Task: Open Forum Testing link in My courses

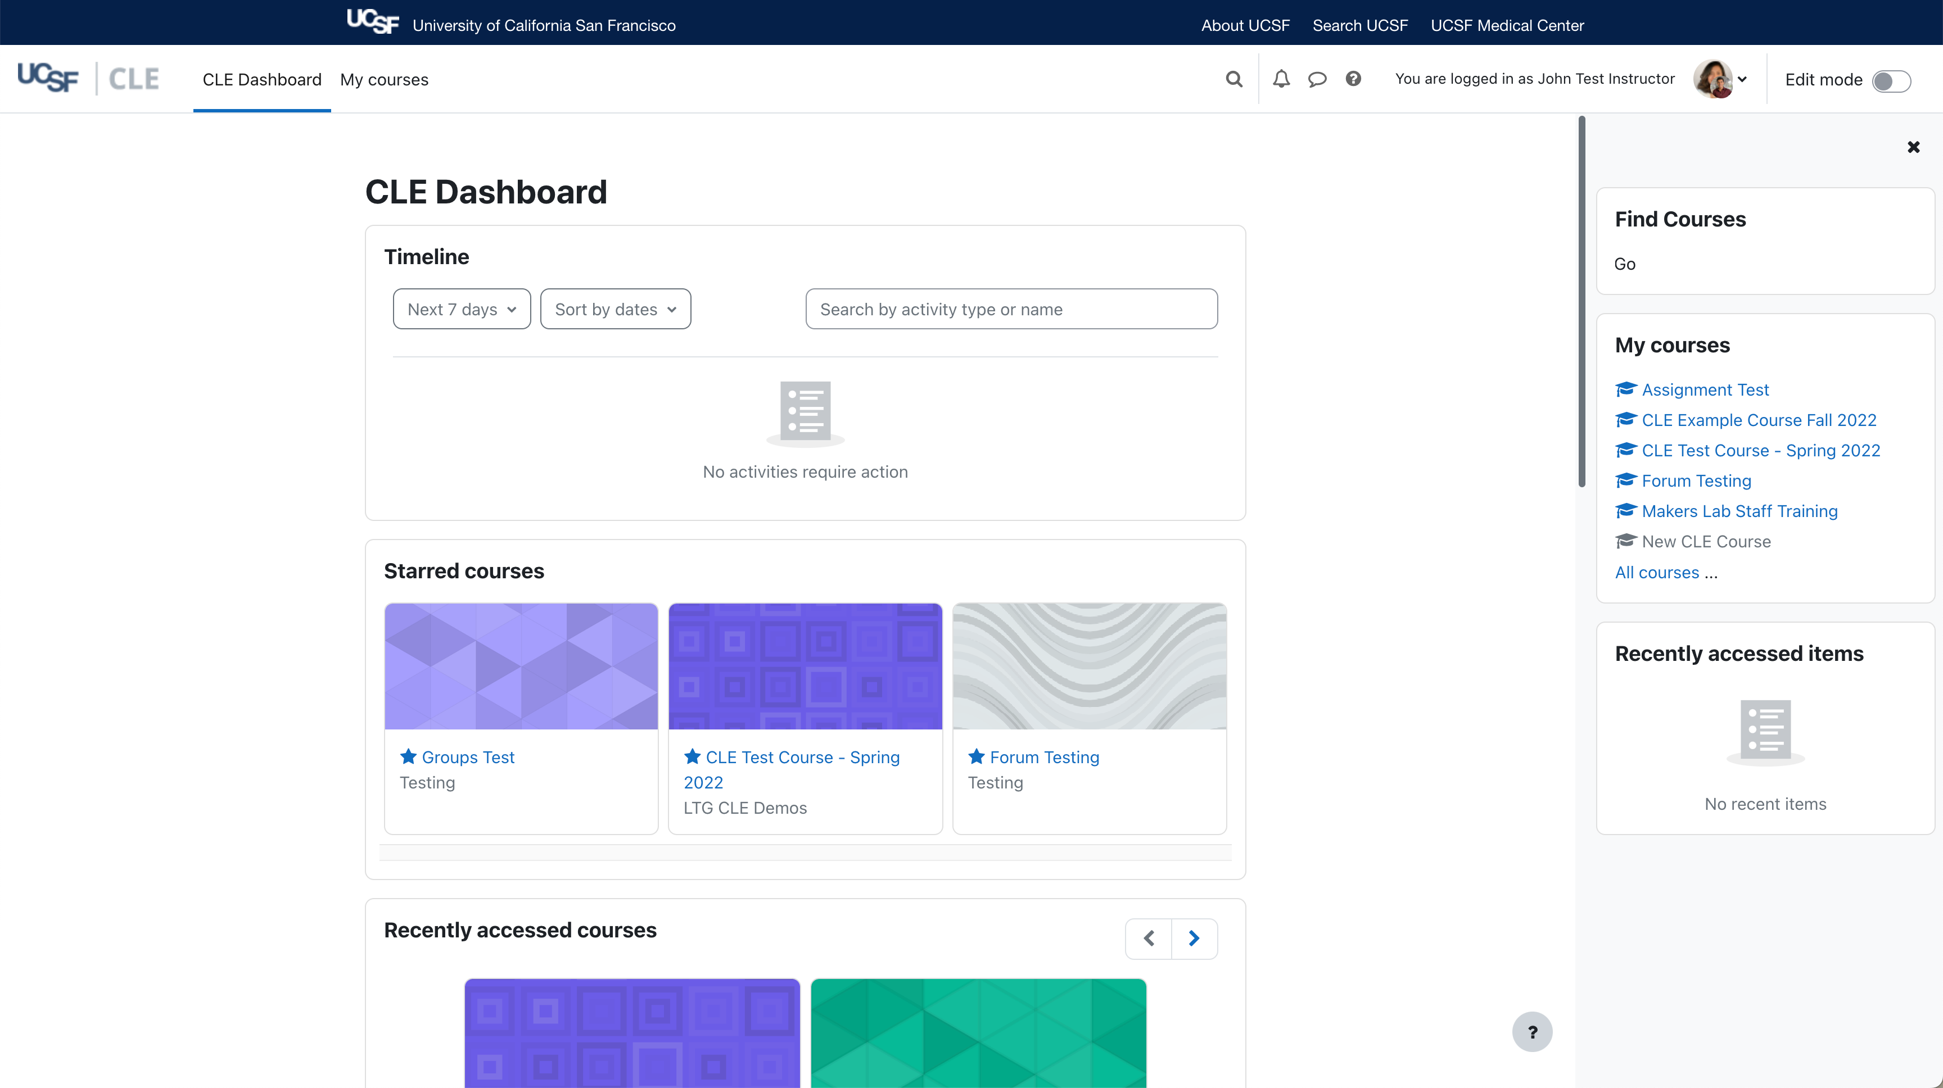Action: 1696,481
